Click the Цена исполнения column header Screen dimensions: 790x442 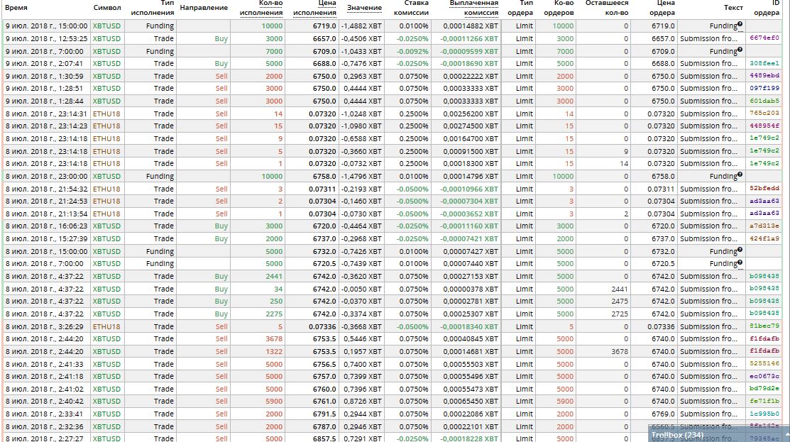click(x=314, y=8)
